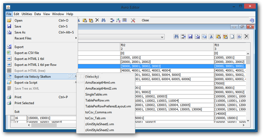The width and height of the screenshot is (263, 139).
Task: Click the horizontal scrollbar thumb
Action: pyautogui.click(x=44, y=125)
